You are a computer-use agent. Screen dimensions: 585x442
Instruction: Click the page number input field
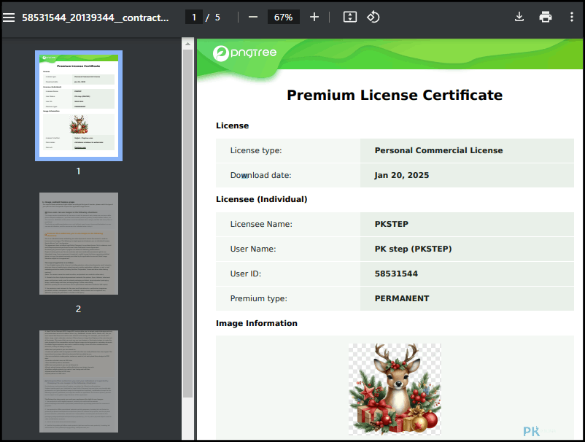point(194,18)
